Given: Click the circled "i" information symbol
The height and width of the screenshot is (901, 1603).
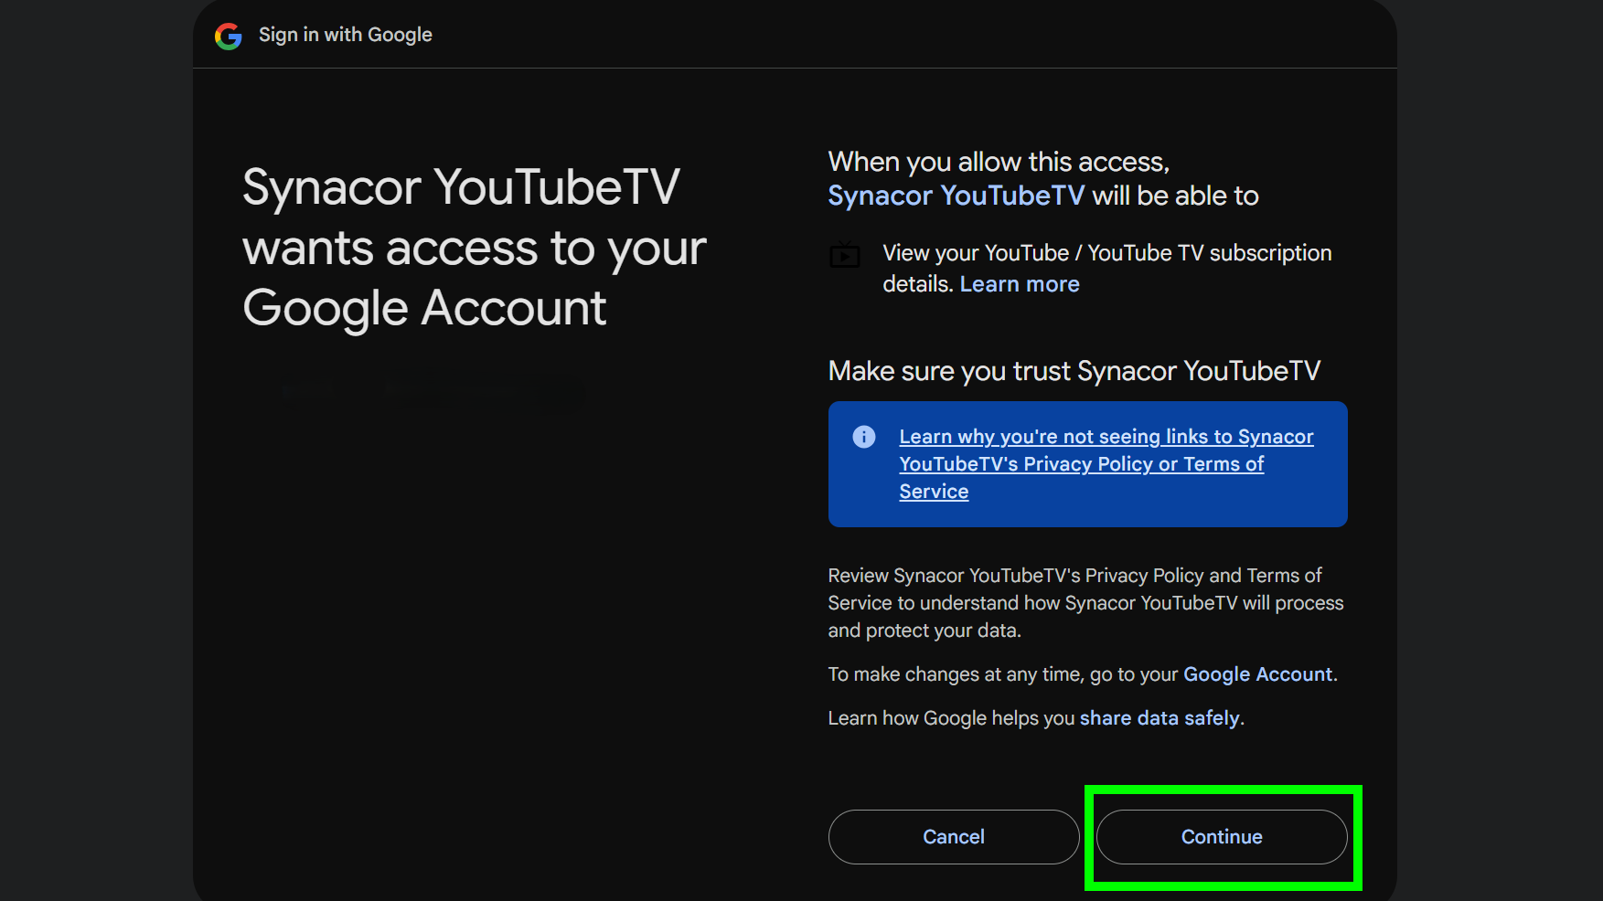Looking at the screenshot, I should pyautogui.click(x=863, y=437).
